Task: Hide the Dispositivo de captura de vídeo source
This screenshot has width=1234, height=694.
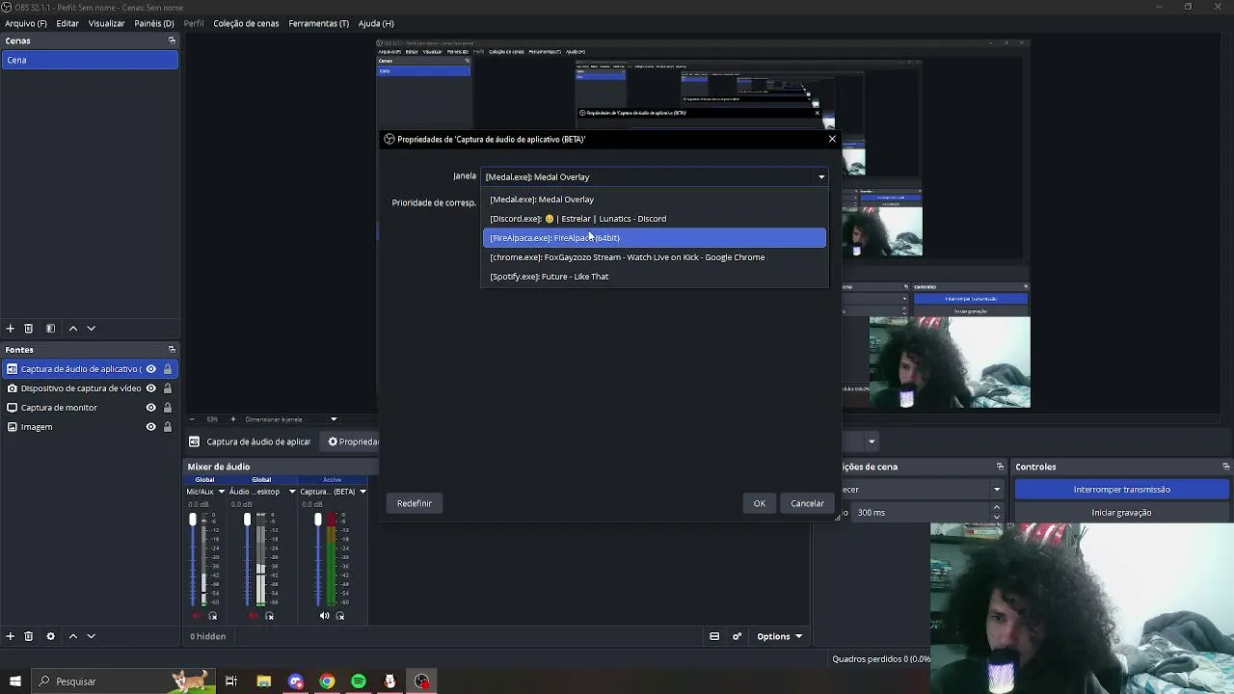Action: coord(150,388)
